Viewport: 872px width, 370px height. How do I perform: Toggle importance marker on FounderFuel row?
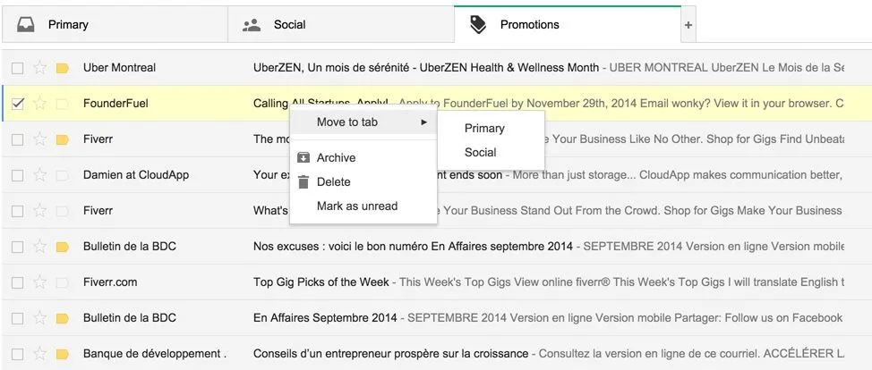62,104
